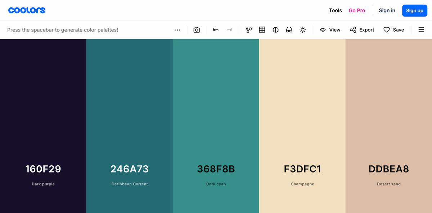Toggle the color blindness glasses icon

pyautogui.click(x=289, y=30)
